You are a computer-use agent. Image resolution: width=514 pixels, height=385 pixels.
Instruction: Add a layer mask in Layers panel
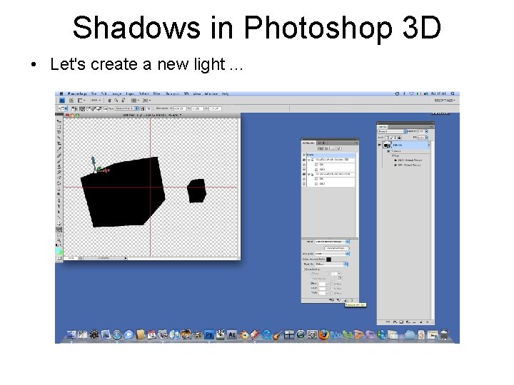click(401, 322)
